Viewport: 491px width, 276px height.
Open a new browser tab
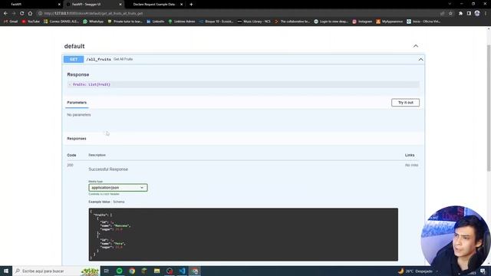tap(191, 5)
